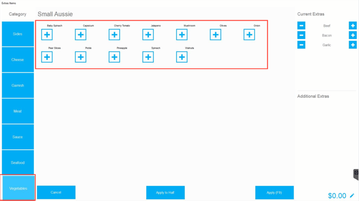Increase Bacon in Current Extras
This screenshot has height=201, width=359.
coord(353,35)
